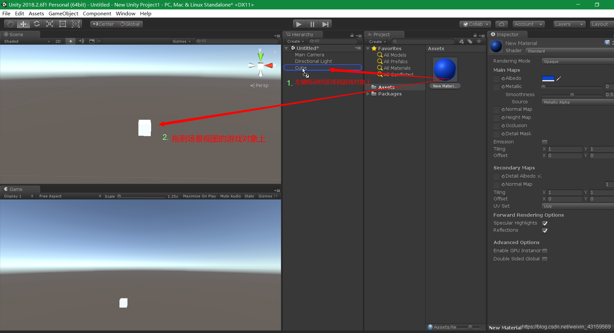614x333 pixels.
Task: Uncheck Reflections
Action: (x=544, y=230)
